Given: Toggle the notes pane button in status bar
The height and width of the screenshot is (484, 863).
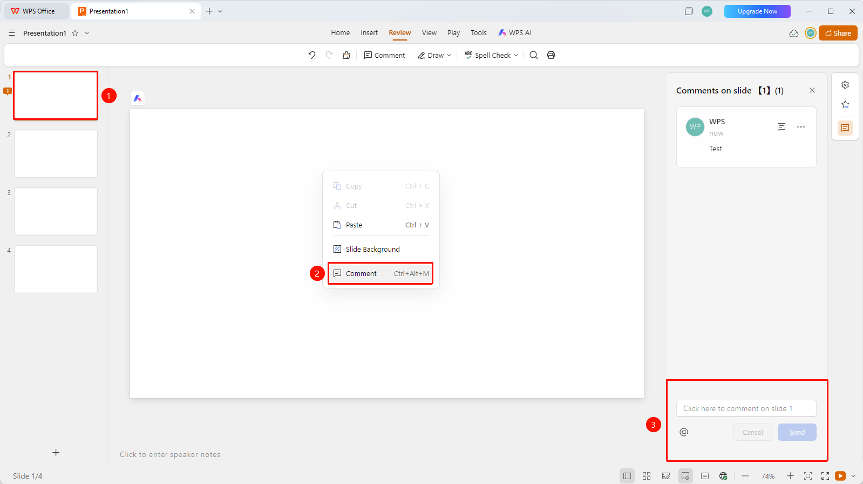Looking at the screenshot, I should 705,476.
